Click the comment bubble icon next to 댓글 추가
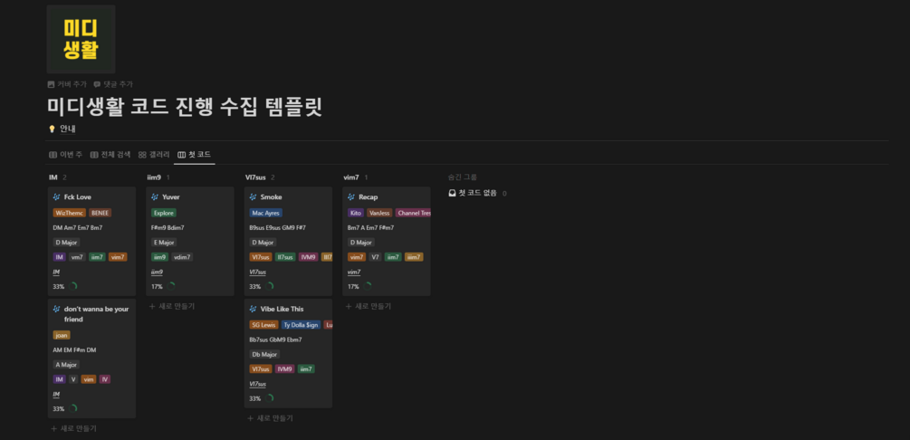Image resolution: width=910 pixels, height=440 pixels. tap(97, 84)
